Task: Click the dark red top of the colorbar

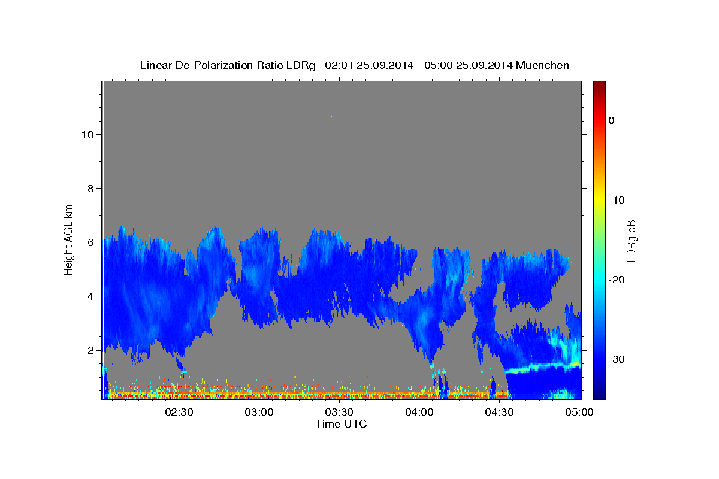Action: coord(599,86)
